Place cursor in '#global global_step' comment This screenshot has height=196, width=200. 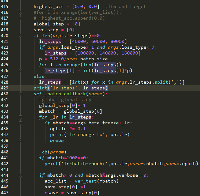coord(65,100)
